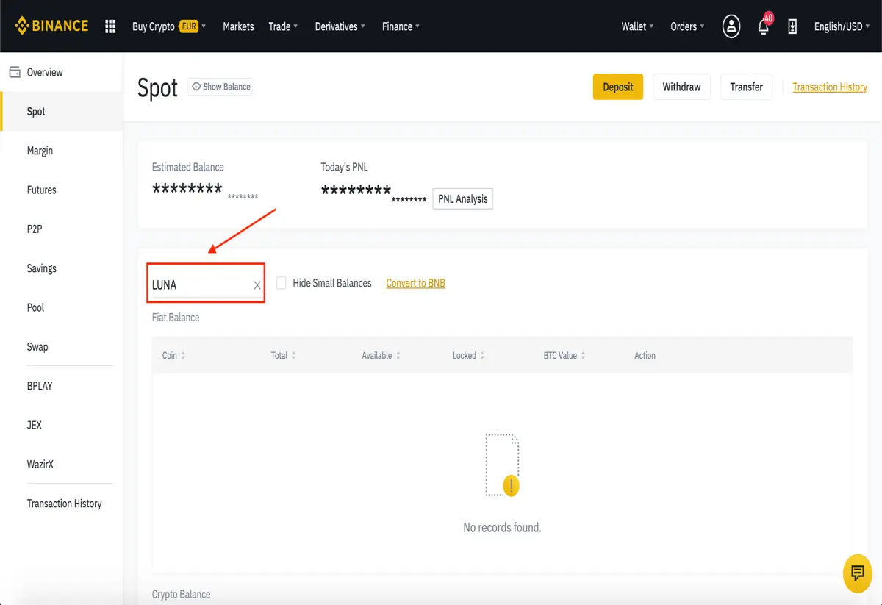Click the yellow Deposit button
The height and width of the screenshot is (605, 882).
pyautogui.click(x=618, y=87)
